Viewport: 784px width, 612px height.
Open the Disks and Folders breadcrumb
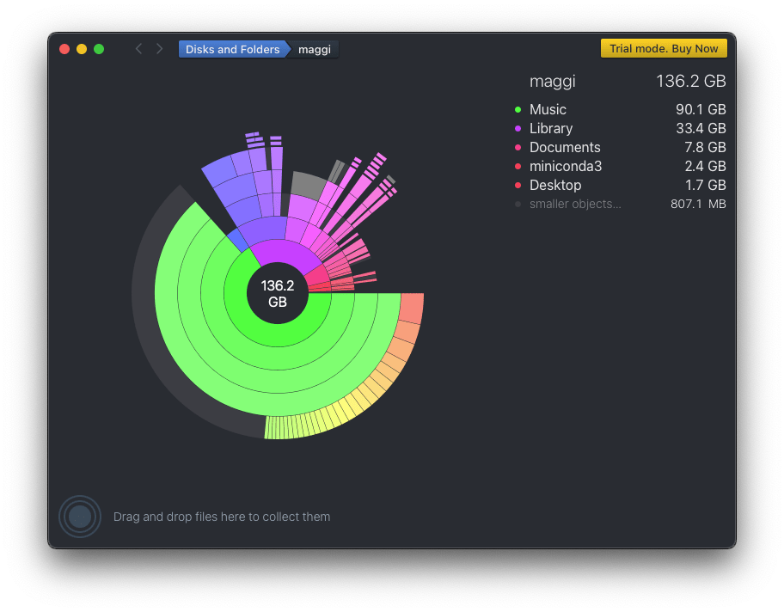(x=232, y=49)
